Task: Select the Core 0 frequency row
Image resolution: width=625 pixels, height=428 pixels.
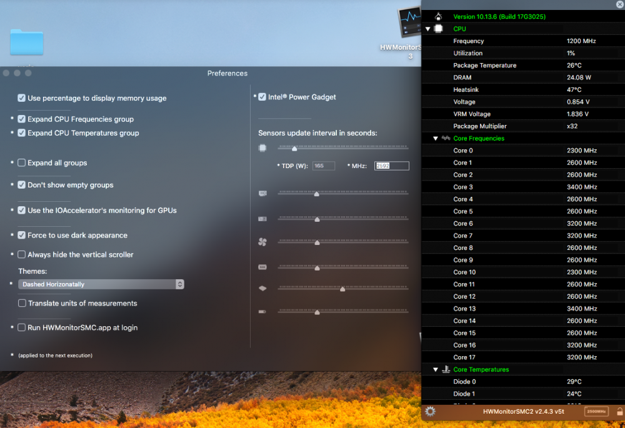Action: click(x=523, y=150)
